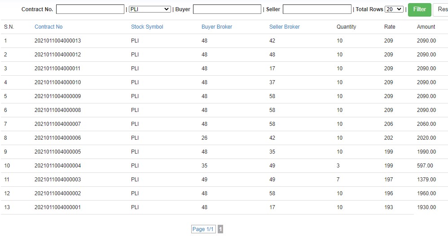Sort by Contract No column header
This screenshot has width=448, height=236.
pyautogui.click(x=48, y=27)
